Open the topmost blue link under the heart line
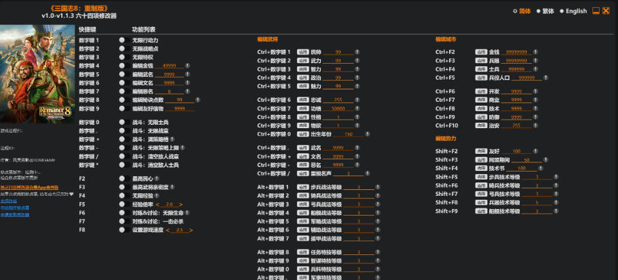This screenshot has width=618, height=280. point(9,201)
